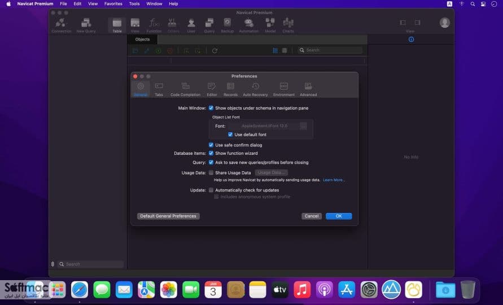Uncheck Show objects under schema in navigation pane
Viewport: 503px width, 305px height.
click(x=211, y=108)
